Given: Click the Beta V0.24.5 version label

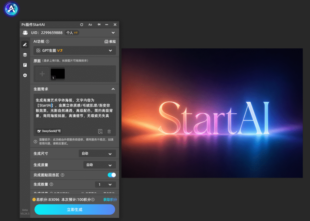Looking at the screenshot, I should point(25,212).
